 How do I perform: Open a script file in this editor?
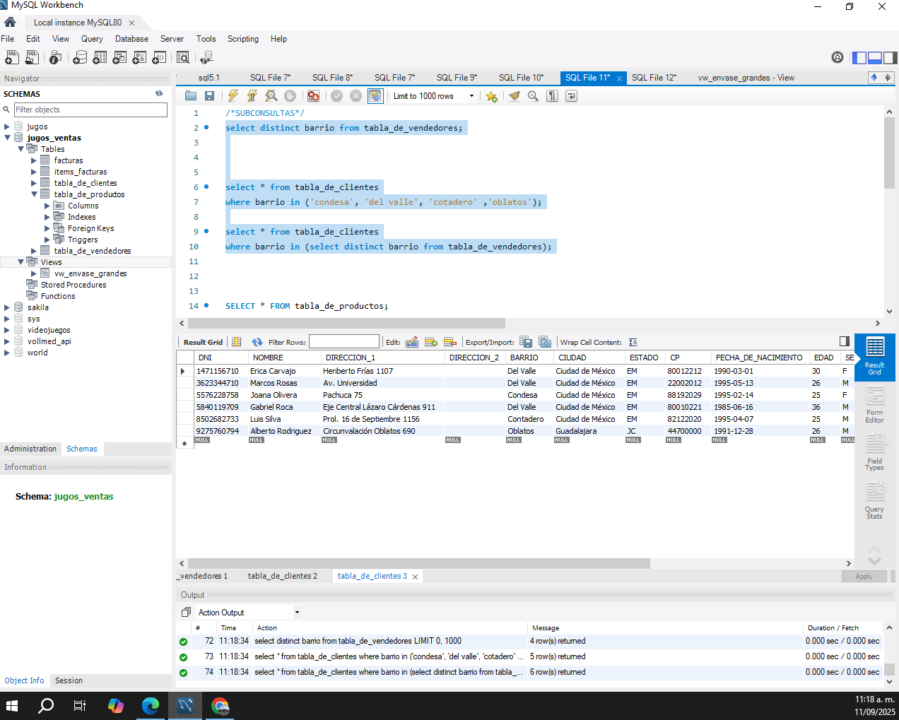coord(191,96)
